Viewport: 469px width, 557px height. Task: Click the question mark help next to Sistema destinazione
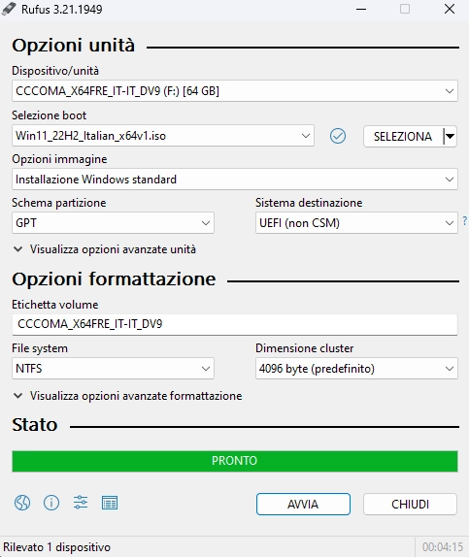coord(465,220)
